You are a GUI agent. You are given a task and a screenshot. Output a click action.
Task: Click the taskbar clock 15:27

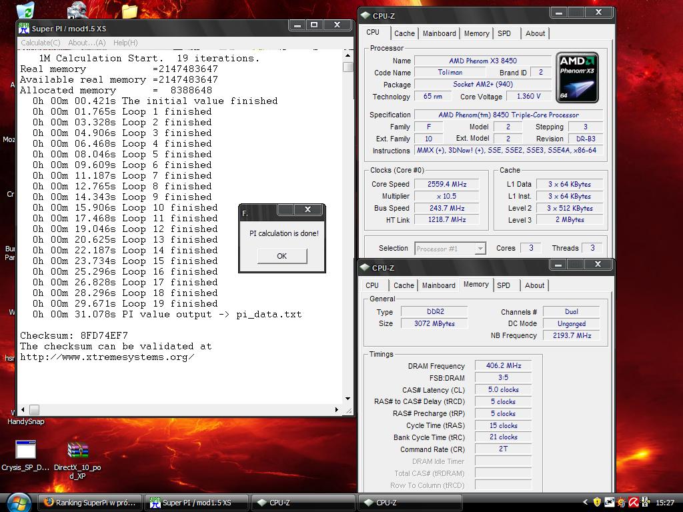665,503
